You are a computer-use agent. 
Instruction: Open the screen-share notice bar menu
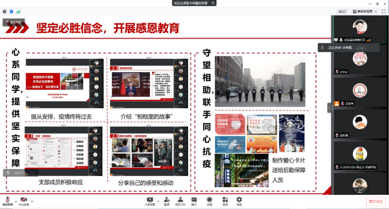coord(213,3)
